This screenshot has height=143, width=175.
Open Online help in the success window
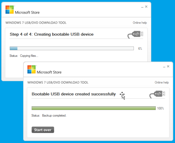point(162,82)
